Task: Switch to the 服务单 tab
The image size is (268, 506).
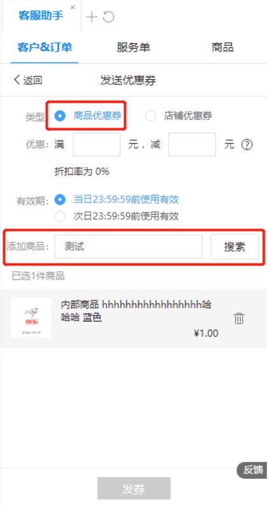Action: point(133,47)
